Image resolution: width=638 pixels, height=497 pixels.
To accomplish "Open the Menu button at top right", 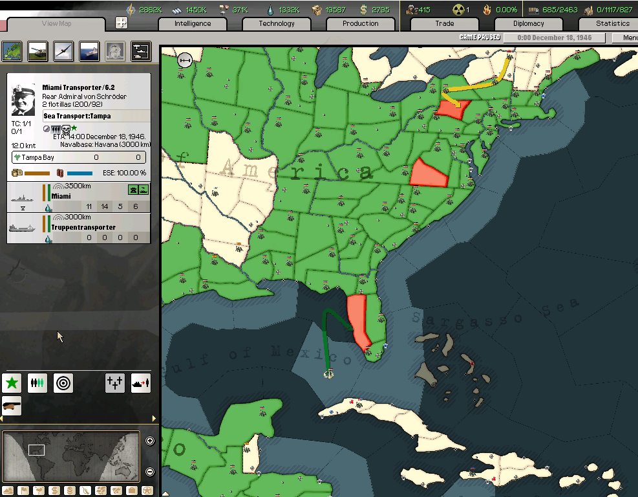I will (630, 38).
